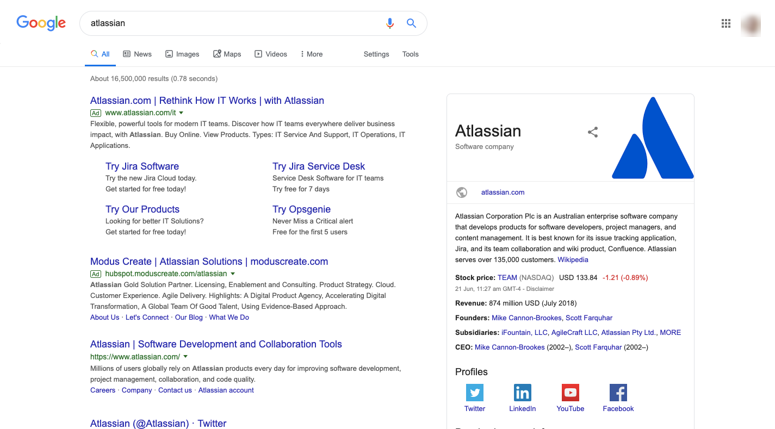Share the Atlassian knowledge panel
Image resolution: width=775 pixels, height=429 pixels.
click(x=593, y=132)
